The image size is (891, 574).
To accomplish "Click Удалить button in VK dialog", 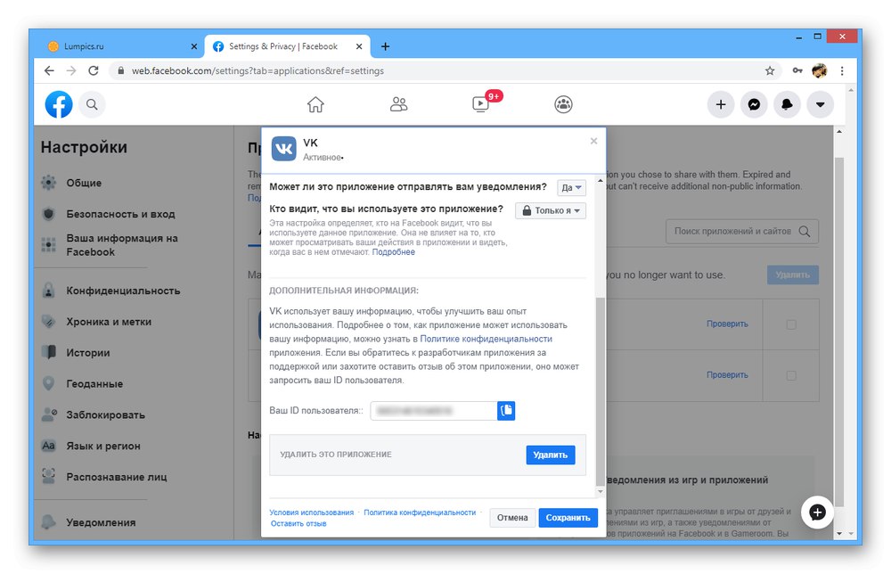I will (550, 455).
